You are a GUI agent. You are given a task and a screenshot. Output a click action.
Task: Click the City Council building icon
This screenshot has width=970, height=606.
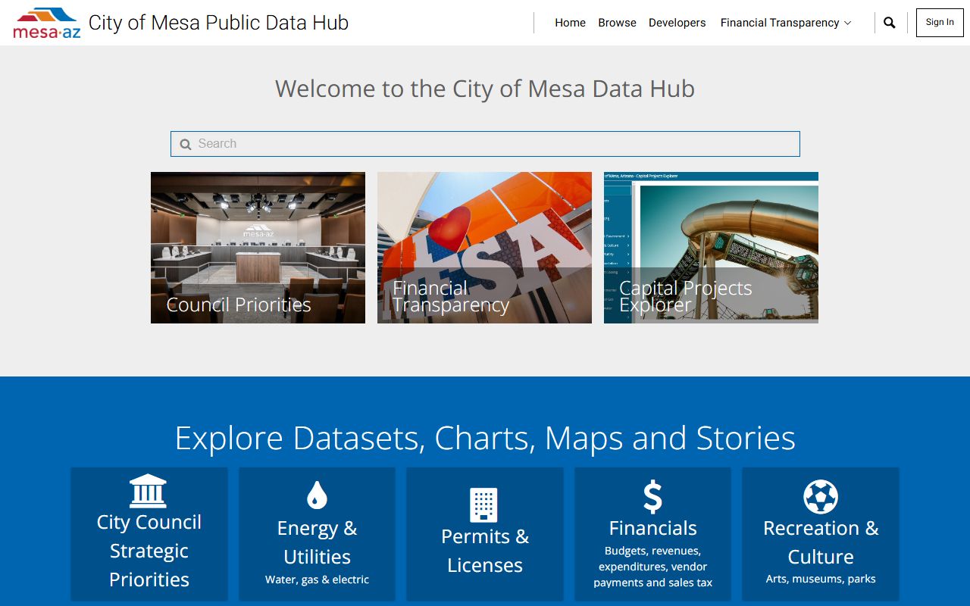point(149,491)
